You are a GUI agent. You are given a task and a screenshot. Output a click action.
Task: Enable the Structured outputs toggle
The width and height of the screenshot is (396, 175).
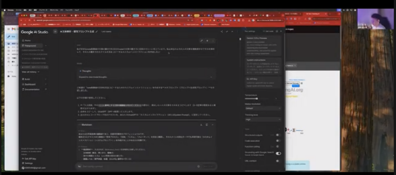(x=278, y=135)
